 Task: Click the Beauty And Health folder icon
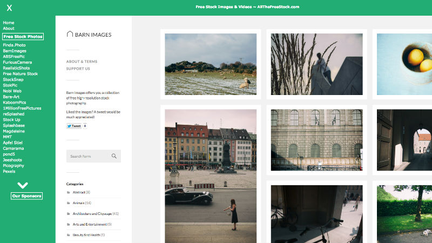[69, 235]
